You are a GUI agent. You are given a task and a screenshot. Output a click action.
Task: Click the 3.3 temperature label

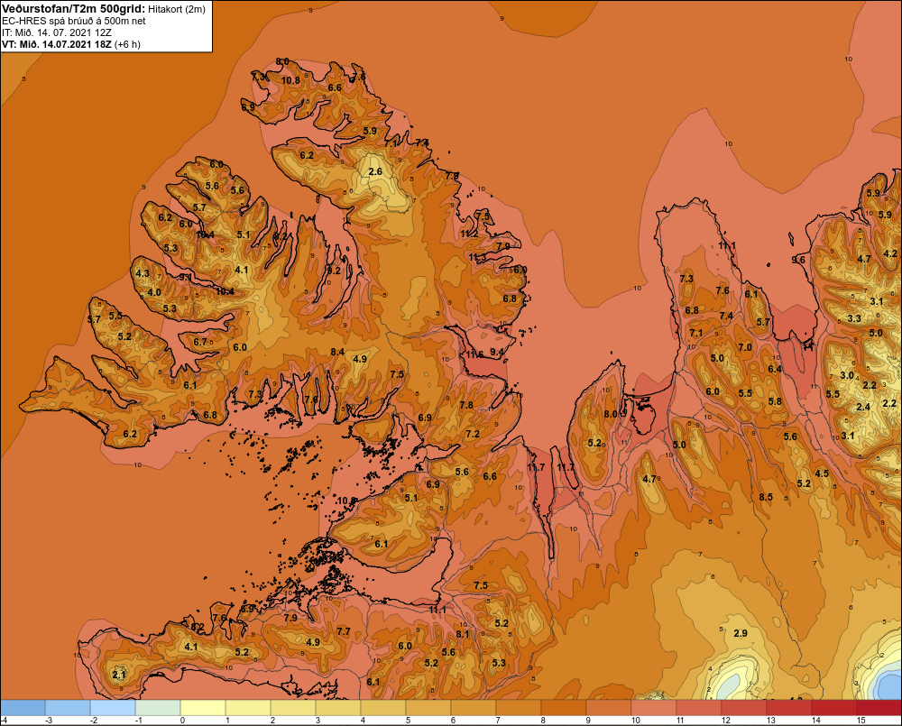(854, 318)
